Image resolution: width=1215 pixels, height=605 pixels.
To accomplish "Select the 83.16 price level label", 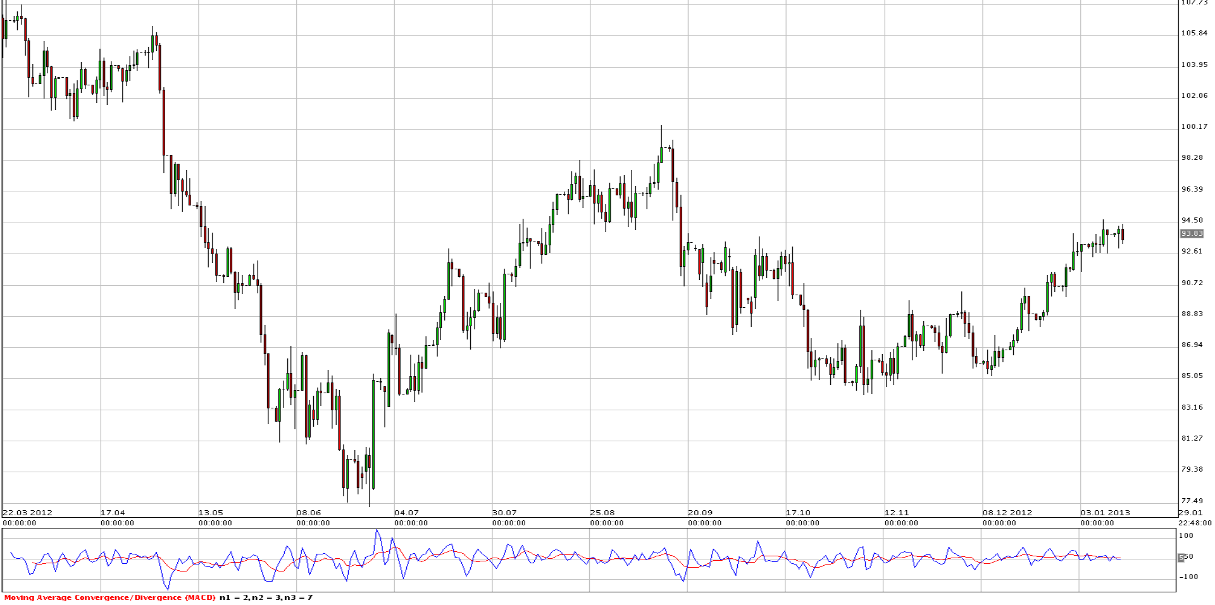I will coord(1192,407).
